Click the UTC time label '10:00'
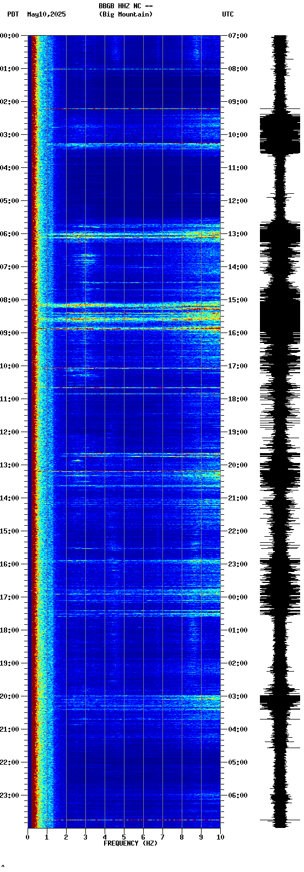Viewport: 304px width, 872px height. coord(238,135)
